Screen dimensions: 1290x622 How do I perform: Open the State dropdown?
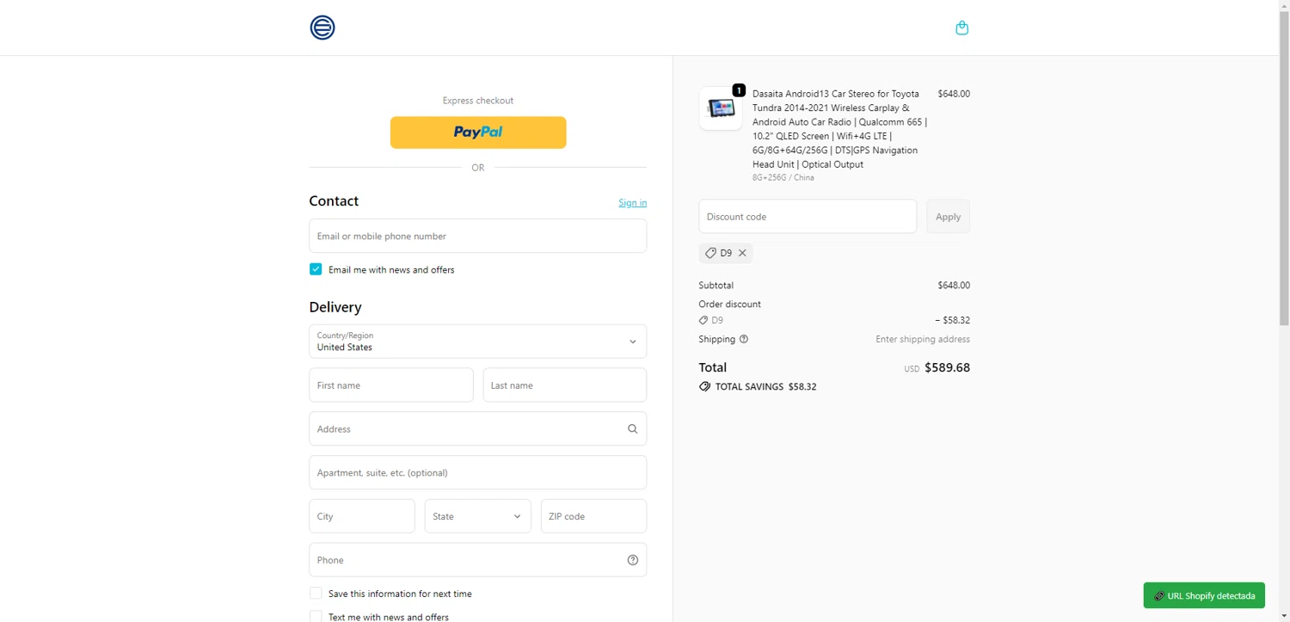(478, 516)
